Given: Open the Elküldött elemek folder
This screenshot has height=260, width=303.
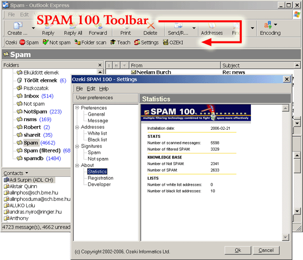Looking at the screenshot, I should click(38, 73).
